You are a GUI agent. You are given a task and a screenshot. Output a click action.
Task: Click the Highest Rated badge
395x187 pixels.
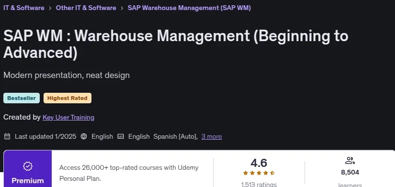(x=67, y=98)
